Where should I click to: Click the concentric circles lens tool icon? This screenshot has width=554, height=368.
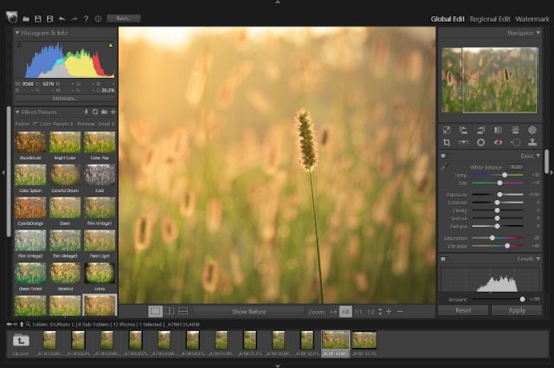532,130
